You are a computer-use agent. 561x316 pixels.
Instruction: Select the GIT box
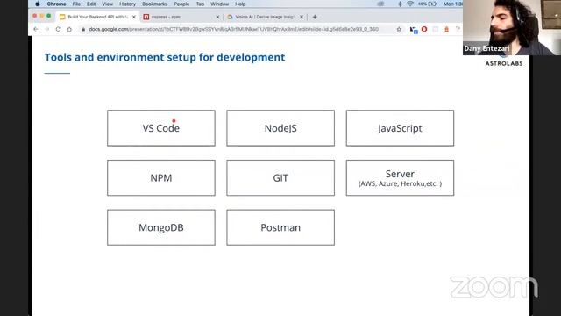pos(280,177)
